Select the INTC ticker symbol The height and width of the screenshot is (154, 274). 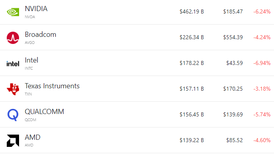[29, 68]
